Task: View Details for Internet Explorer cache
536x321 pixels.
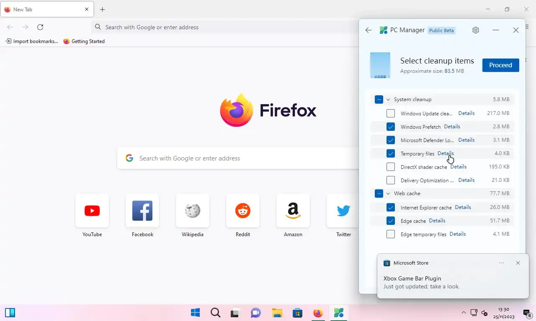Action: (463, 207)
